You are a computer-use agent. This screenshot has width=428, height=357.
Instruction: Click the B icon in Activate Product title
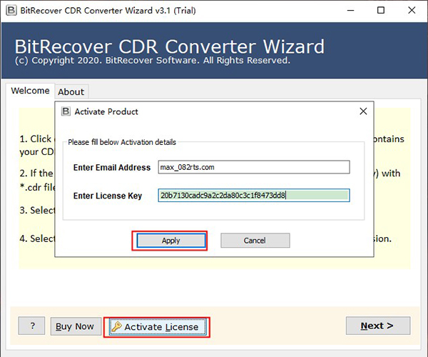(66, 111)
